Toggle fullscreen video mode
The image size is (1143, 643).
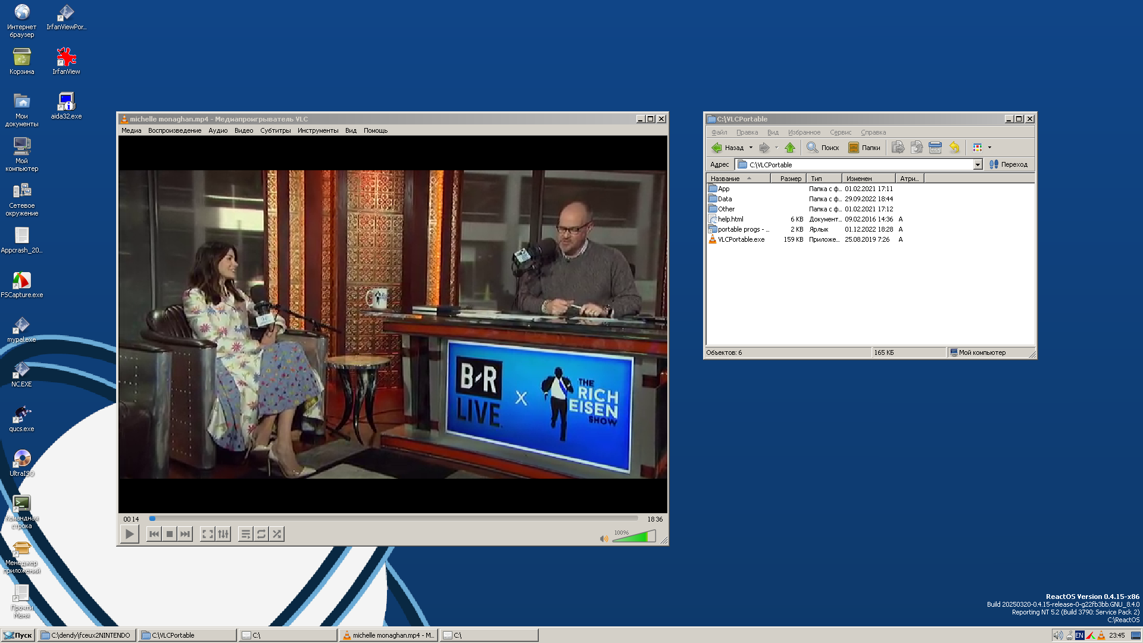pyautogui.click(x=207, y=534)
